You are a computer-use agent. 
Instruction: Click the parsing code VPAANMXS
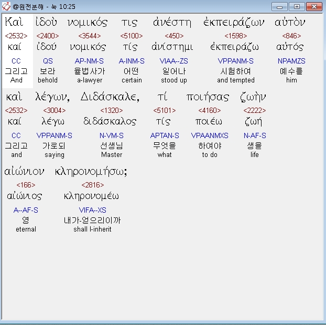click(x=210, y=135)
